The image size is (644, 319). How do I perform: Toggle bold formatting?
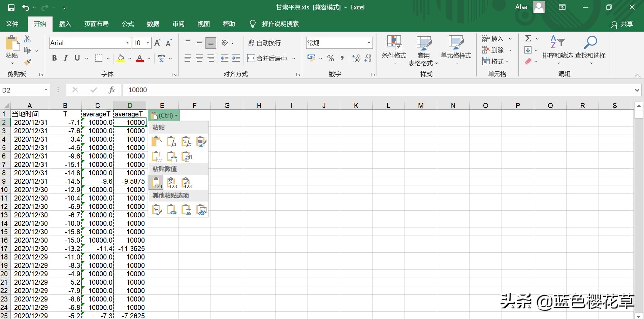click(54, 58)
